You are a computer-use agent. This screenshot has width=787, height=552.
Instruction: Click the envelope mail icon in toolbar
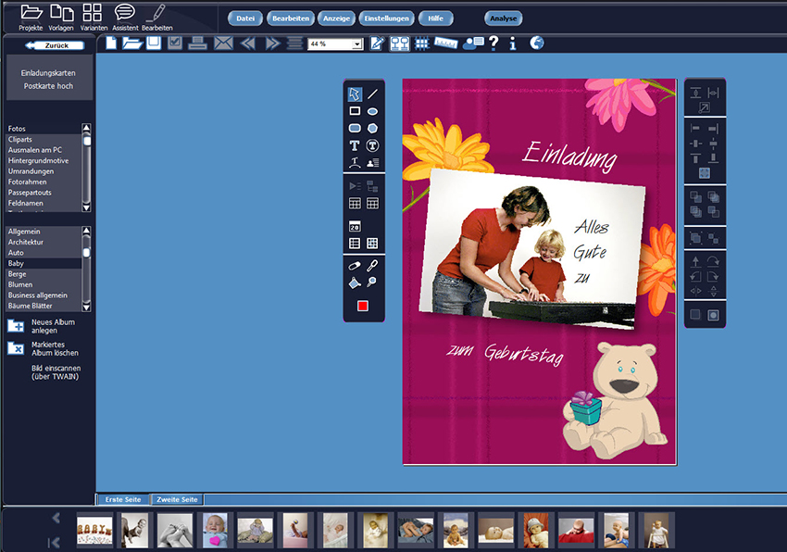coord(223,43)
